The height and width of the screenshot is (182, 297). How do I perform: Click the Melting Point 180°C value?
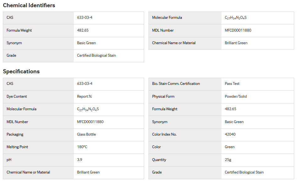82,147
